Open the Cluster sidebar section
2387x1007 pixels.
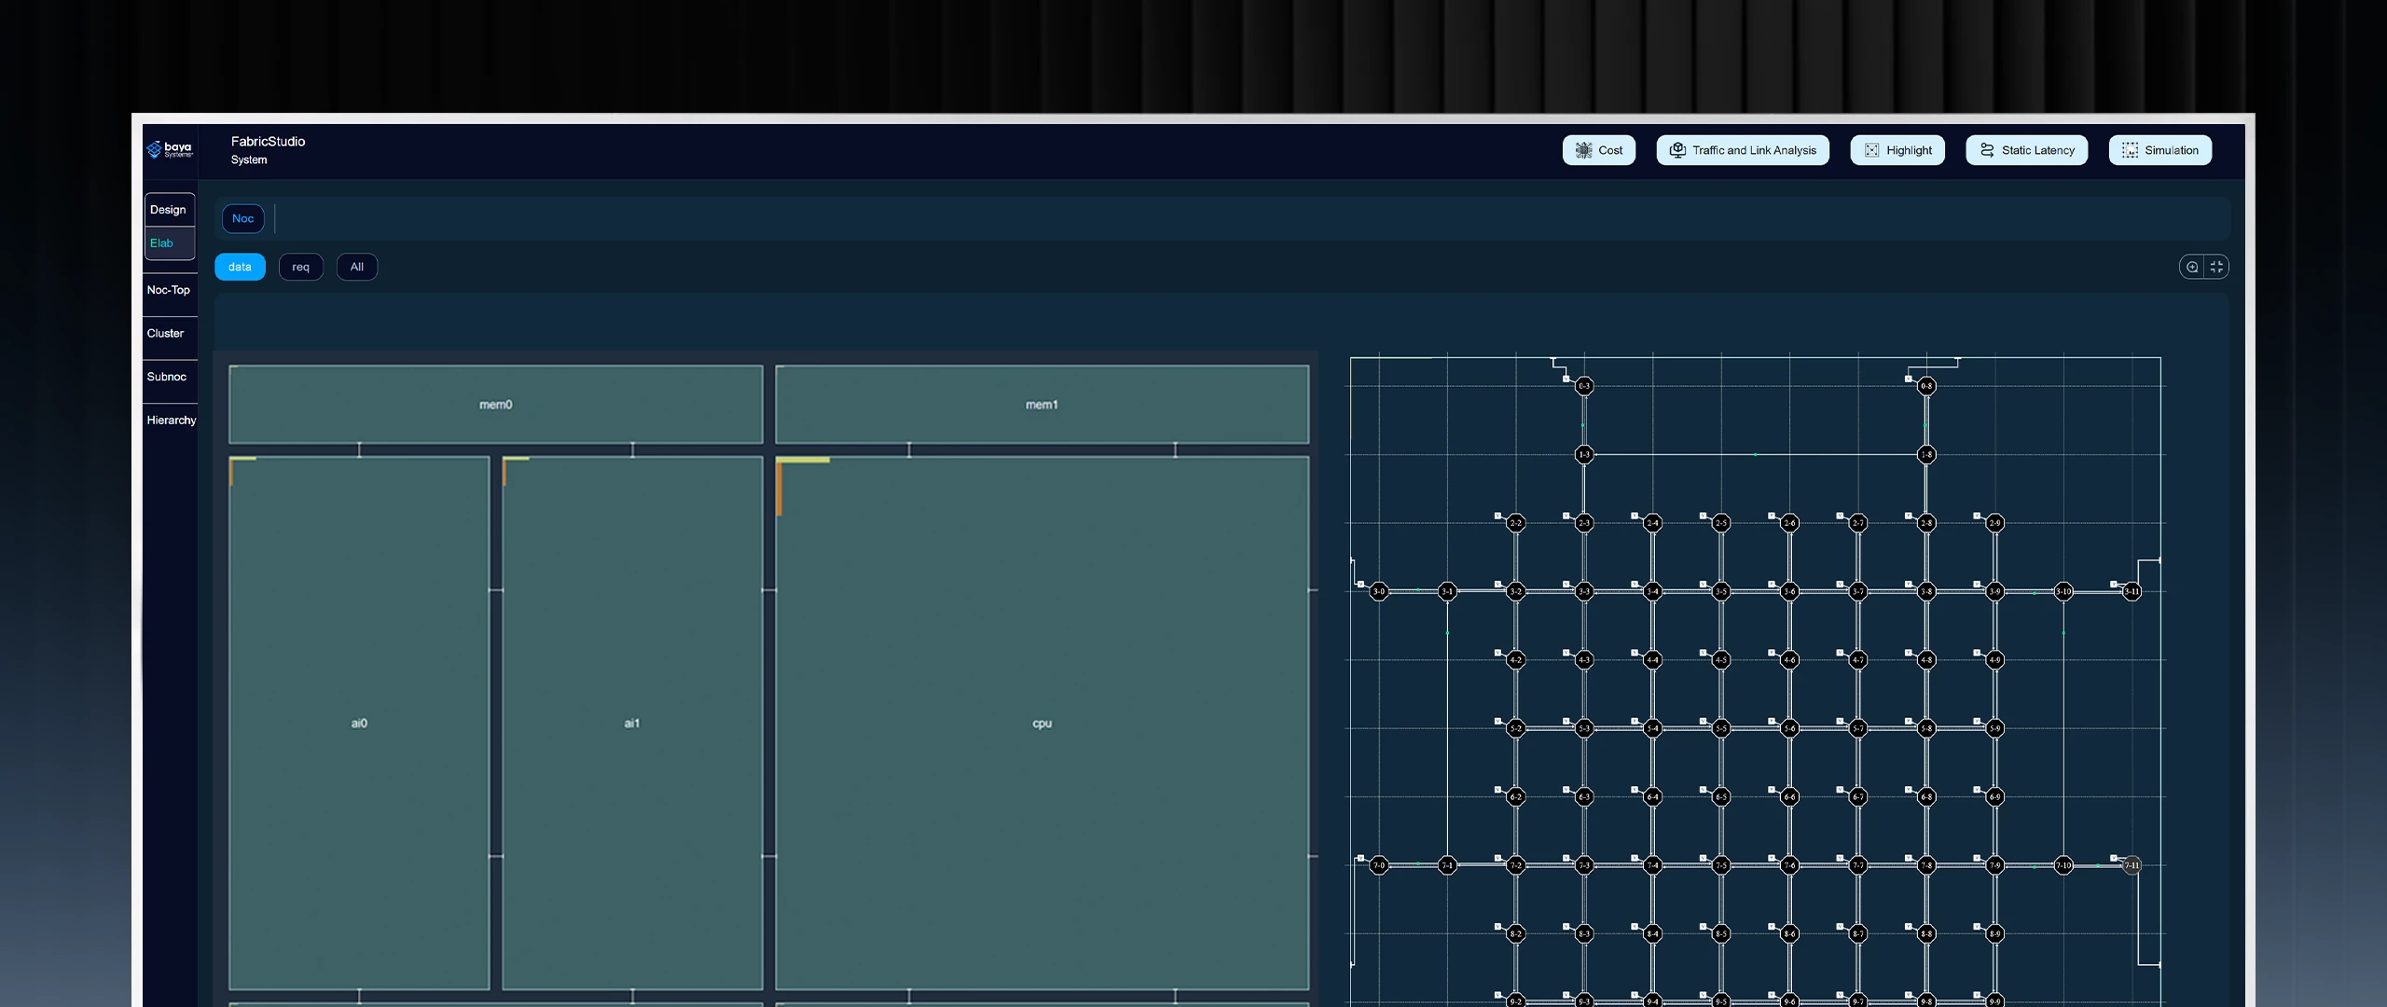point(166,334)
